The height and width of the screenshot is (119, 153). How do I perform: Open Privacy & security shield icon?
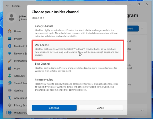click(x=10, y=105)
